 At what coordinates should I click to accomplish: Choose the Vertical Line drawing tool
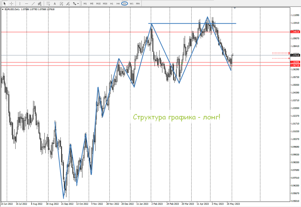(x=20, y=3)
